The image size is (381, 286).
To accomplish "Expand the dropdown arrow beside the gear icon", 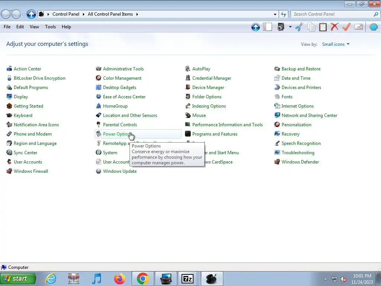I will coord(290,27).
